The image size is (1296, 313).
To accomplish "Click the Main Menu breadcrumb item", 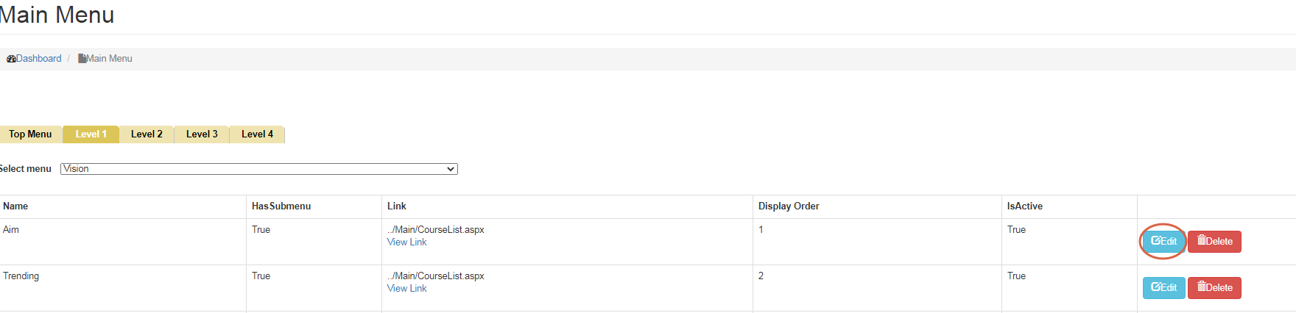I will pyautogui.click(x=109, y=59).
